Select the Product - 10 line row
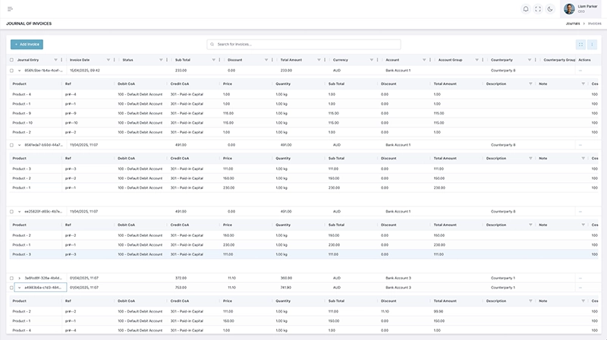607x340 pixels. (x=304, y=123)
